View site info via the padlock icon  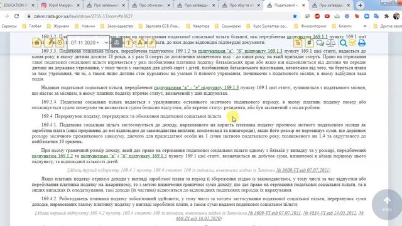point(29,16)
